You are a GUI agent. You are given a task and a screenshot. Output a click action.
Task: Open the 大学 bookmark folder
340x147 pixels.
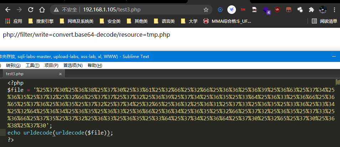coord(189,21)
